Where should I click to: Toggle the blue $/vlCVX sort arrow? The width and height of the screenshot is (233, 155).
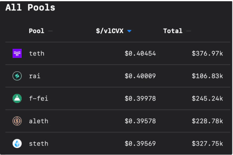click(x=129, y=31)
